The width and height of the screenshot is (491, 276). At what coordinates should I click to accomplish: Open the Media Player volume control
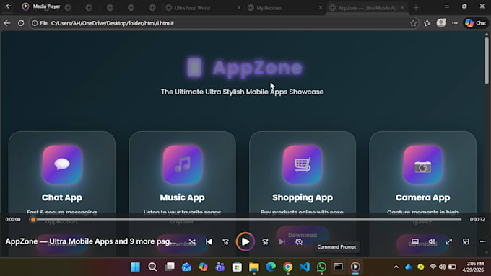point(432,241)
